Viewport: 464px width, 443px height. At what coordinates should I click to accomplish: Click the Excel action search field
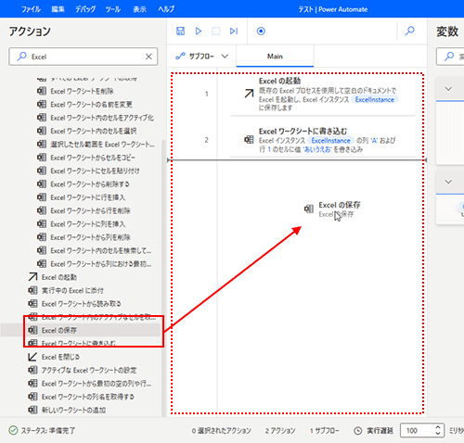(84, 57)
